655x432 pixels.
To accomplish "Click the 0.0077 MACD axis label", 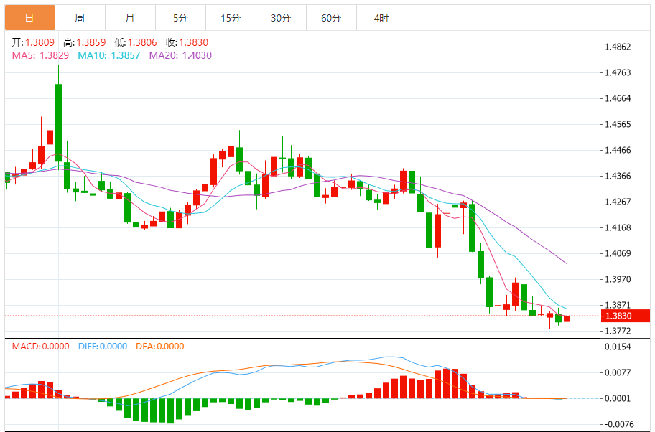I will point(618,372).
